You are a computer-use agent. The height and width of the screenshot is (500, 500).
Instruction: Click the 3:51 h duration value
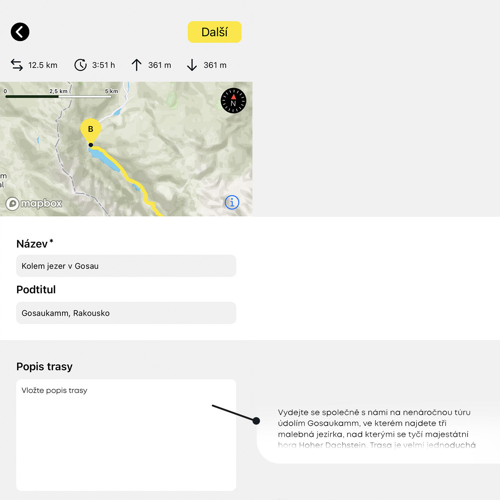coord(104,65)
